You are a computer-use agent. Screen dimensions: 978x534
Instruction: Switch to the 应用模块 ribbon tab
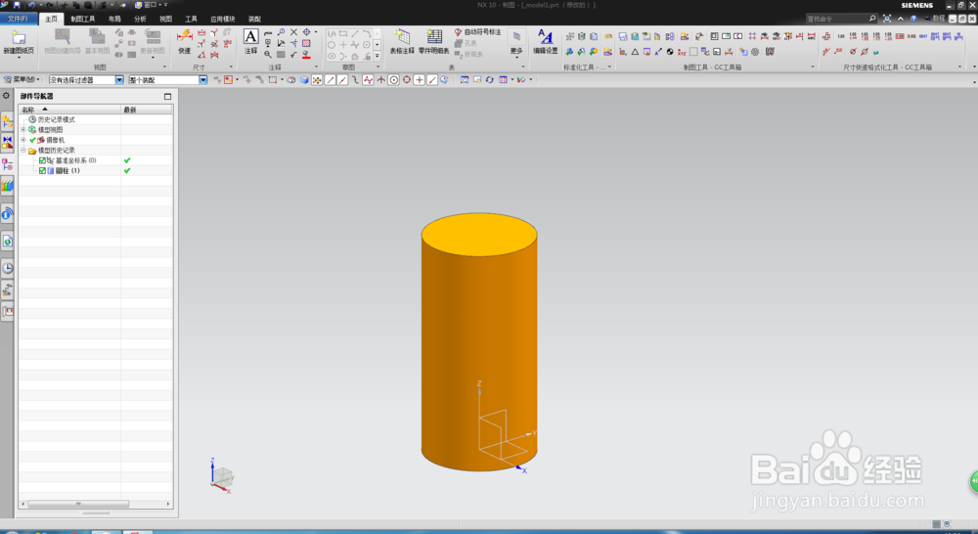(x=223, y=19)
